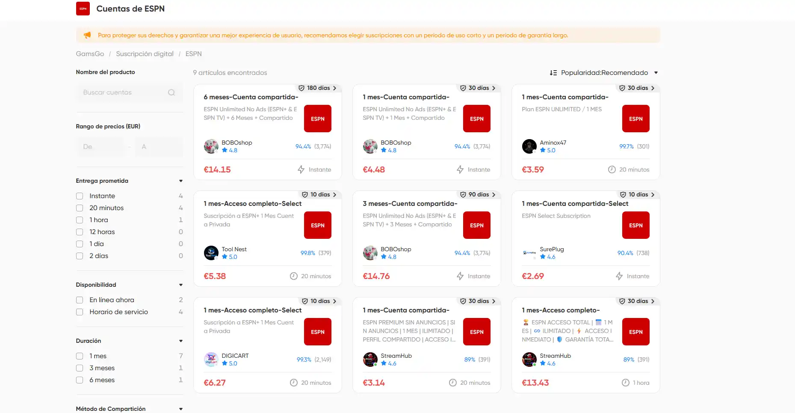Viewport: 795px width, 413px height.
Task: Select the 6 meses duration checkbox
Action: pos(80,380)
